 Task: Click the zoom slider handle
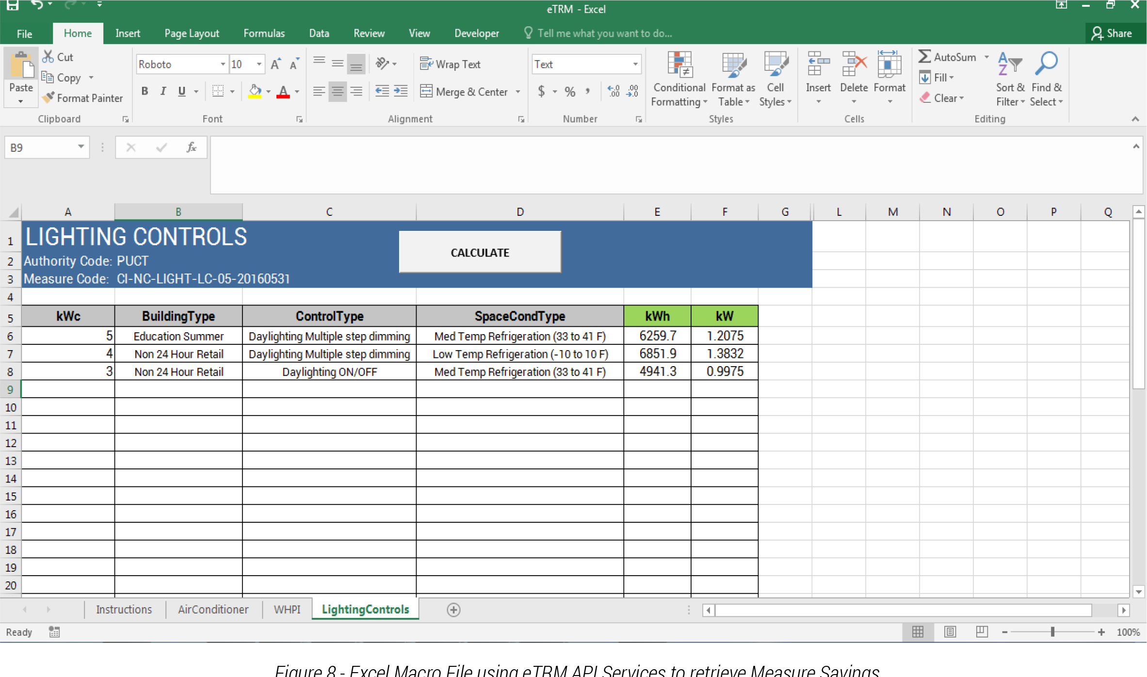(x=1052, y=632)
